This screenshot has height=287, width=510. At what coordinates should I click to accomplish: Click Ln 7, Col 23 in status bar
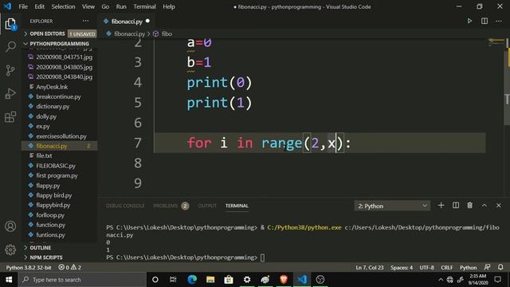370,268
